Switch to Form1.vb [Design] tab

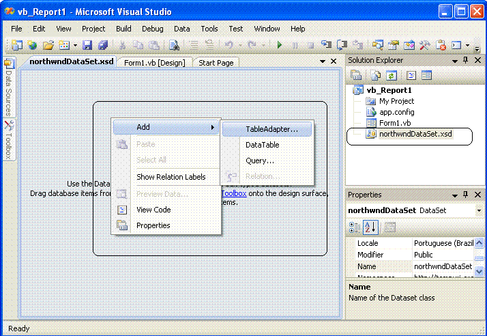pyautogui.click(x=155, y=63)
